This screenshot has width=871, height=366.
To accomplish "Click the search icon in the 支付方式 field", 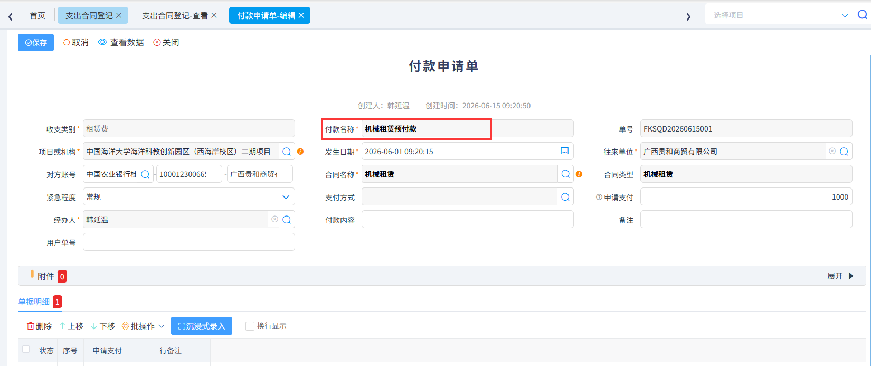I will [565, 197].
